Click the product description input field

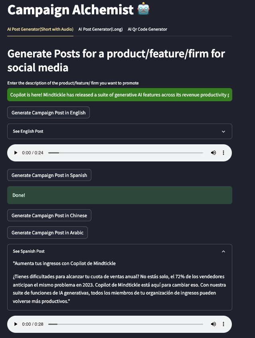[x=120, y=95]
